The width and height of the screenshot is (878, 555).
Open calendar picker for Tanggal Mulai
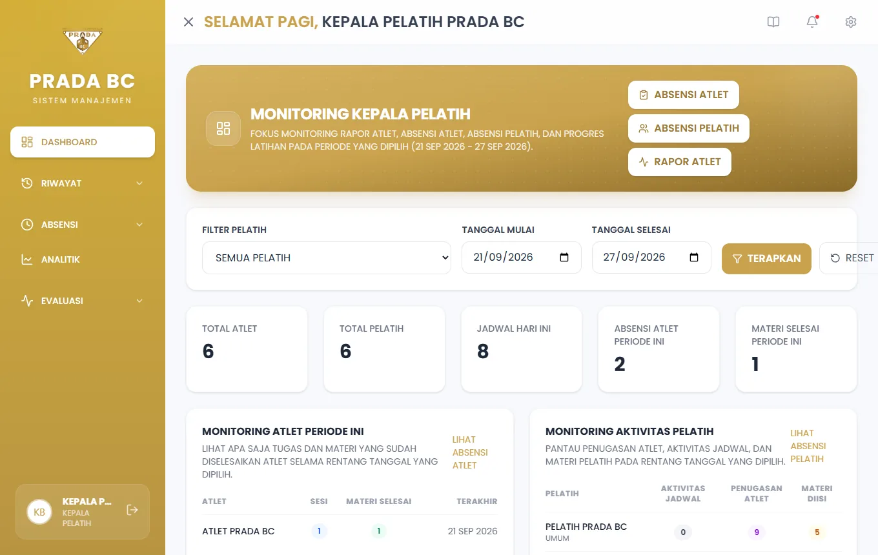click(x=564, y=257)
